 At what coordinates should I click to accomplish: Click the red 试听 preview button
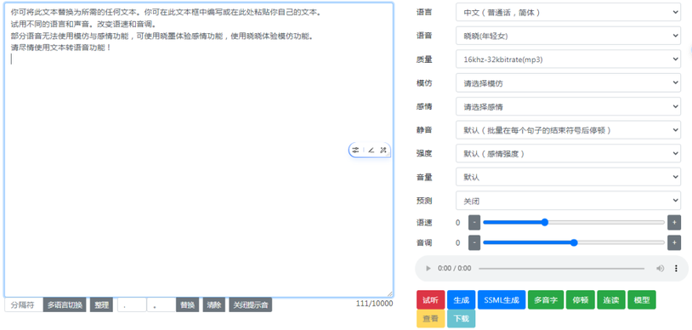(430, 299)
